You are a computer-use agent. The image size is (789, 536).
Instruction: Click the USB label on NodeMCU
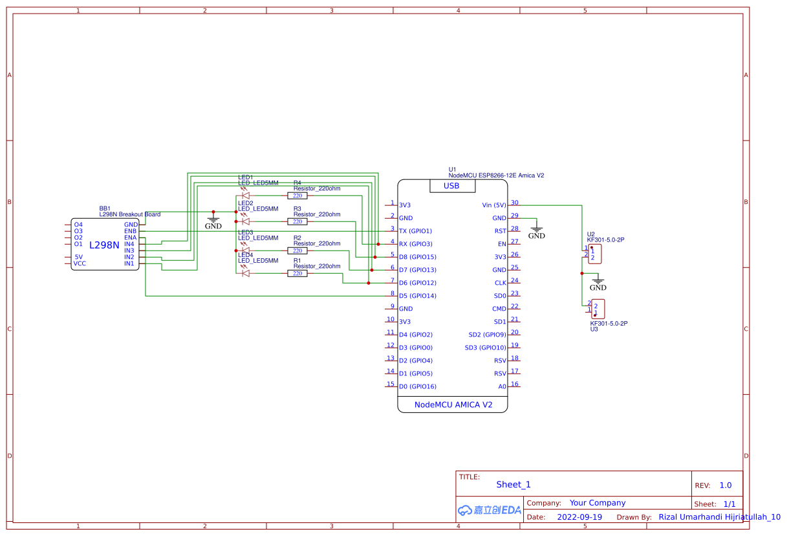452,186
